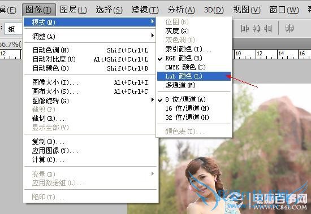Select checked RGB 颜色(R) mode
Viewport: 311px width, 214px height.
194,58
